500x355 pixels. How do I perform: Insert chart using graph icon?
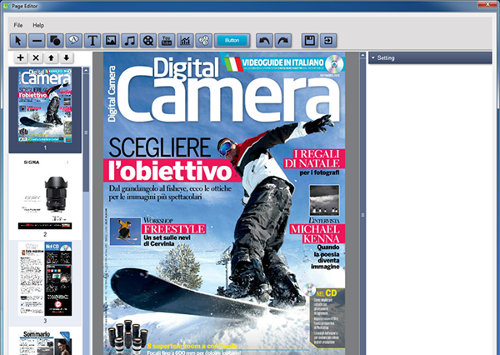coord(184,40)
